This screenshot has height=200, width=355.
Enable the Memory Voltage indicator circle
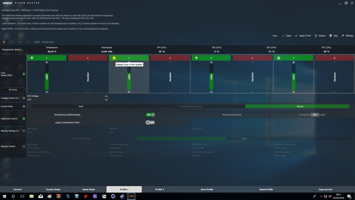click(x=24, y=131)
